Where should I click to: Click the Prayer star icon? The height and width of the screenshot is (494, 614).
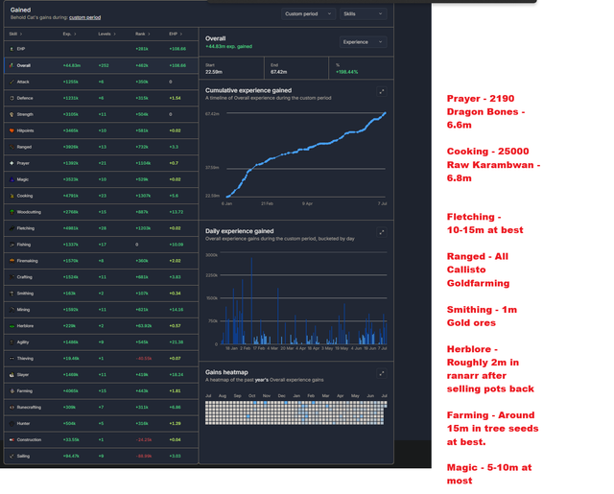tap(12, 163)
